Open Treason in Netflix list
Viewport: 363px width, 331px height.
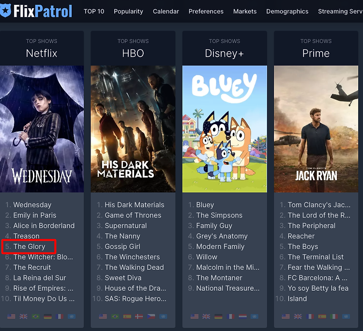pyautogui.click(x=27, y=236)
